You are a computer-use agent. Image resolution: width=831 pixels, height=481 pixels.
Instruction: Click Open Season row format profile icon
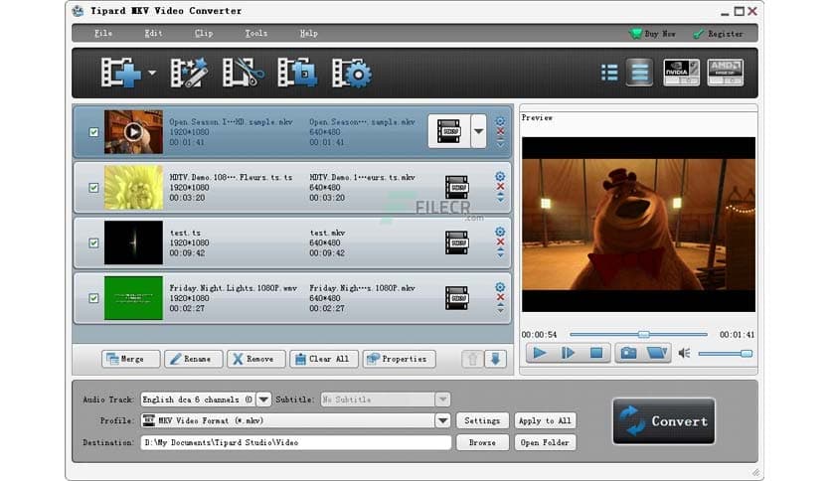pos(449,131)
